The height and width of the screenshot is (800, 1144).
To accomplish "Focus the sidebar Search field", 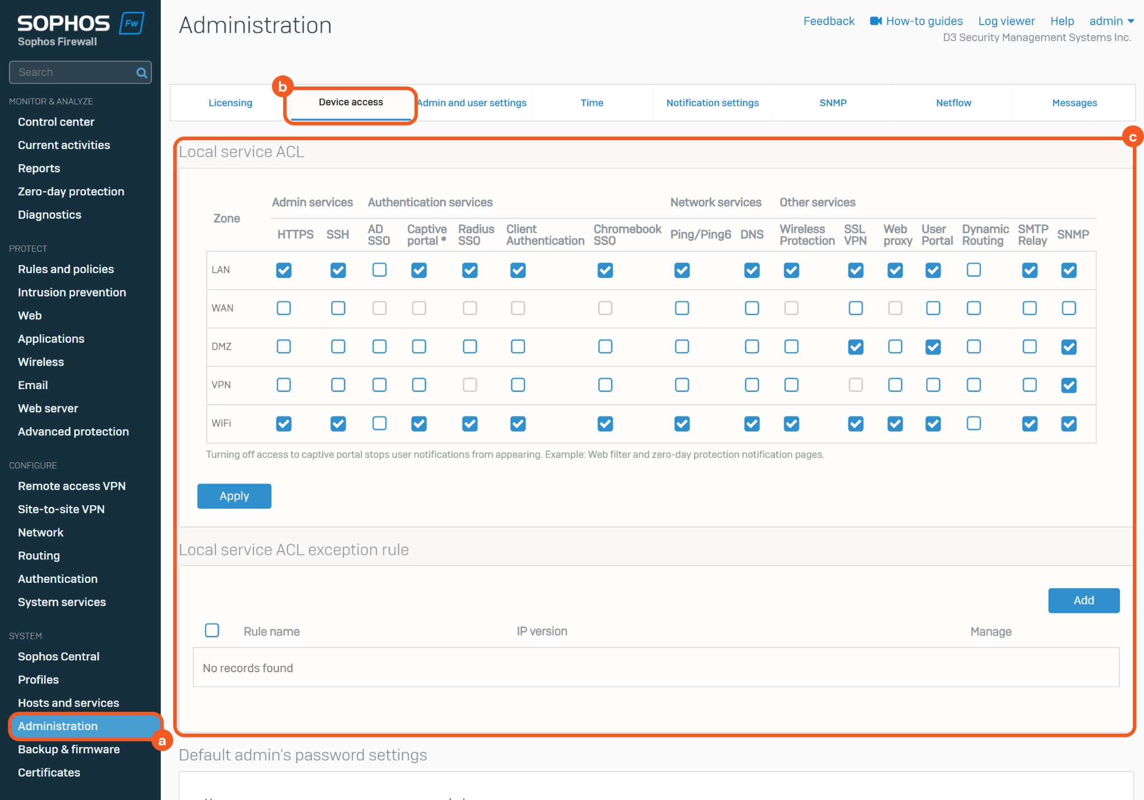I will (73, 73).
